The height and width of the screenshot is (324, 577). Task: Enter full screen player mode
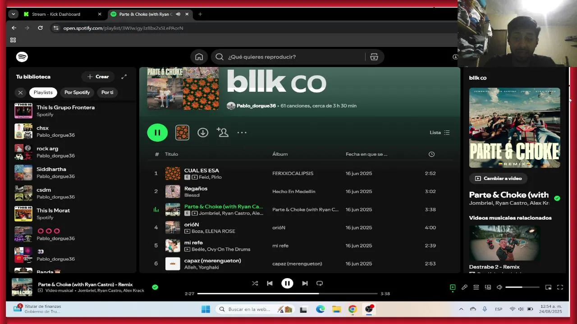click(x=560, y=287)
